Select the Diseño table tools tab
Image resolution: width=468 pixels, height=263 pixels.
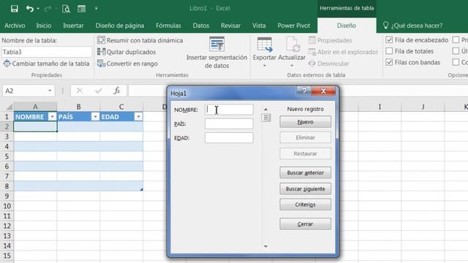347,26
